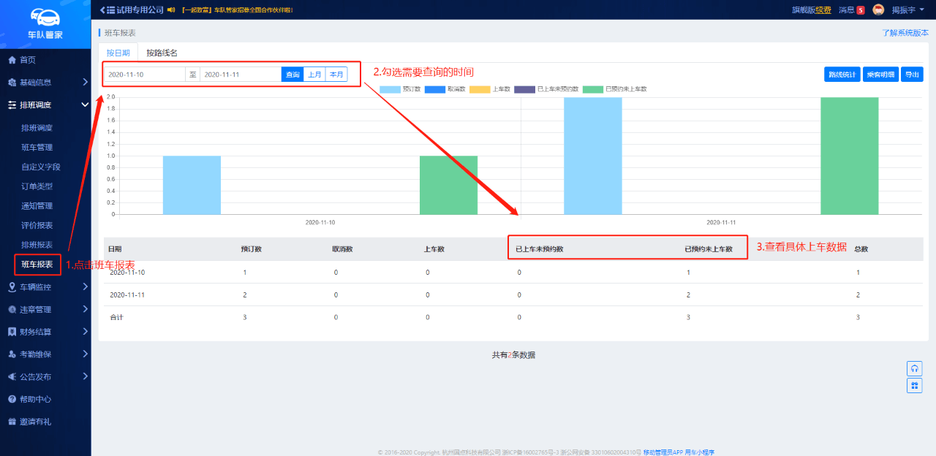936x456 pixels.
Task: Click the 车队管家 car logo
Action: (x=45, y=17)
